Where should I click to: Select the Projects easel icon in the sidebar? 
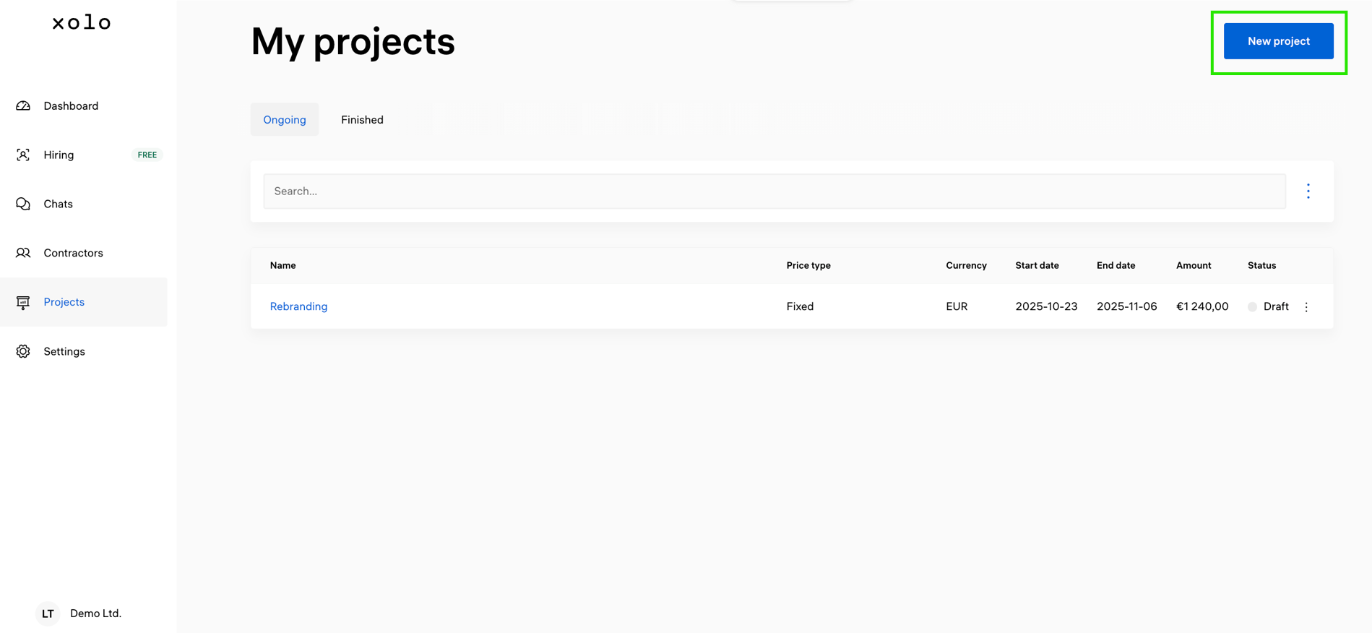[22, 302]
